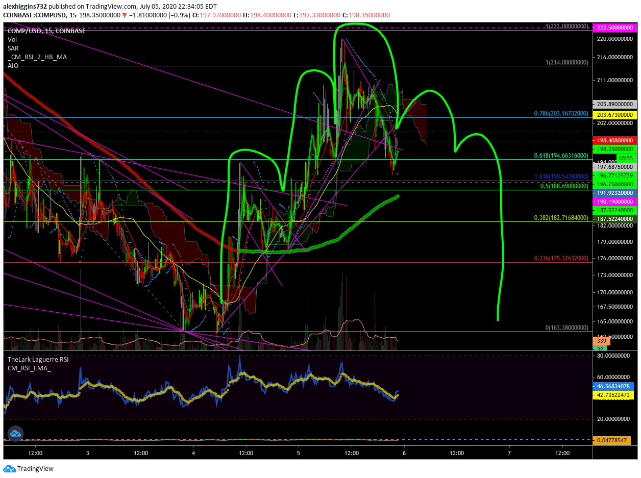The image size is (641, 478).
Task: Click the green 196.25000000 price tag
Action: click(614, 184)
